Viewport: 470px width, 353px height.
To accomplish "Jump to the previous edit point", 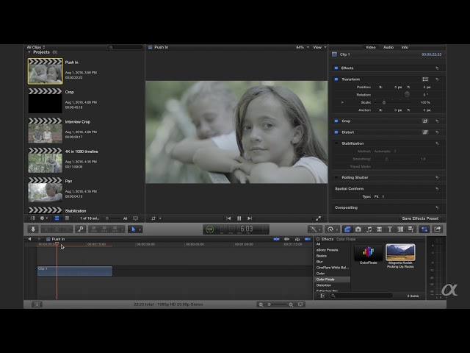I will pyautogui.click(x=228, y=218).
